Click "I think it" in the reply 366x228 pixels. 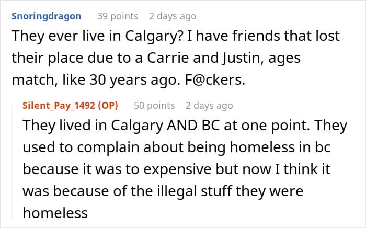pyautogui.click(x=303, y=169)
